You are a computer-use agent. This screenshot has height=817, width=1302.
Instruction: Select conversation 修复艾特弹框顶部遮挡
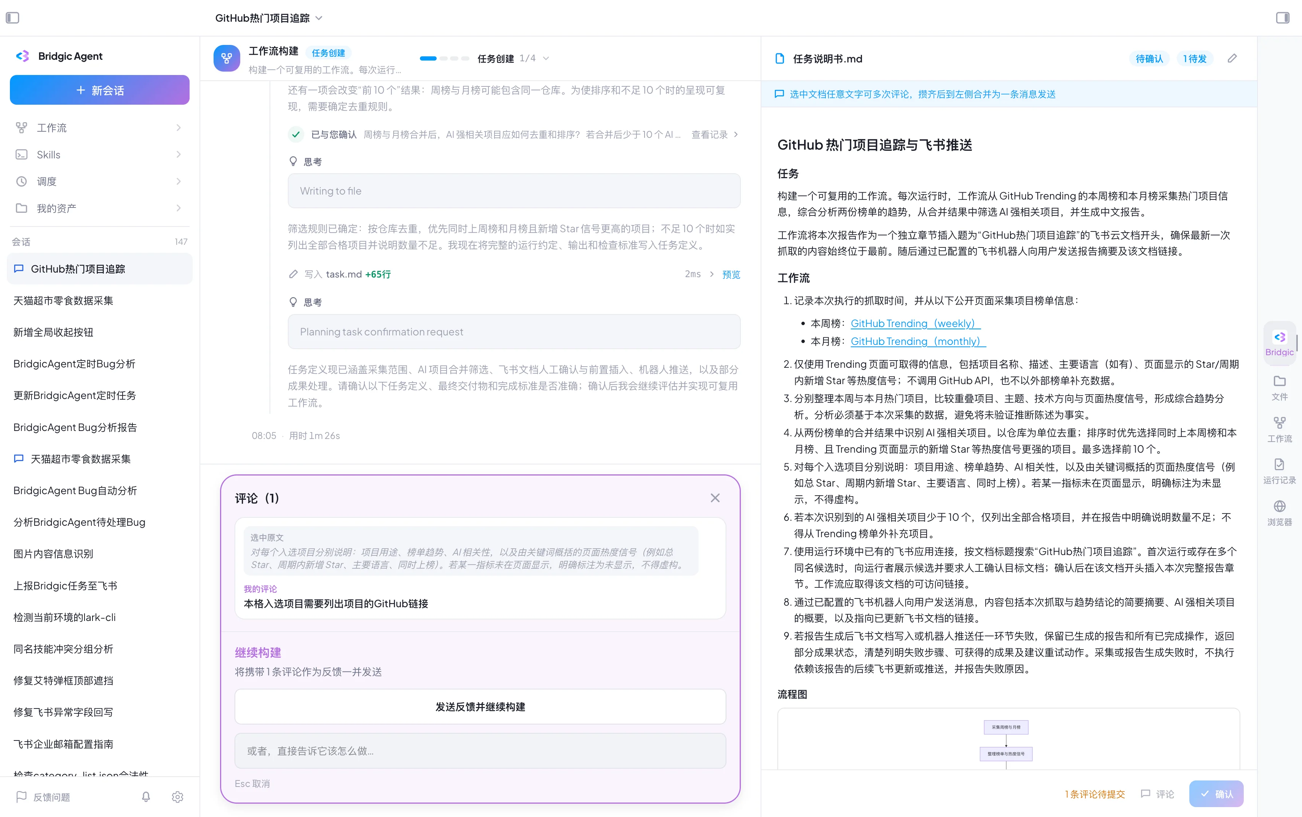pyautogui.click(x=99, y=680)
